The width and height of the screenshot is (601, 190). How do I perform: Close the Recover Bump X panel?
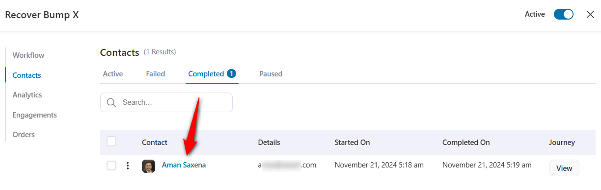click(590, 14)
